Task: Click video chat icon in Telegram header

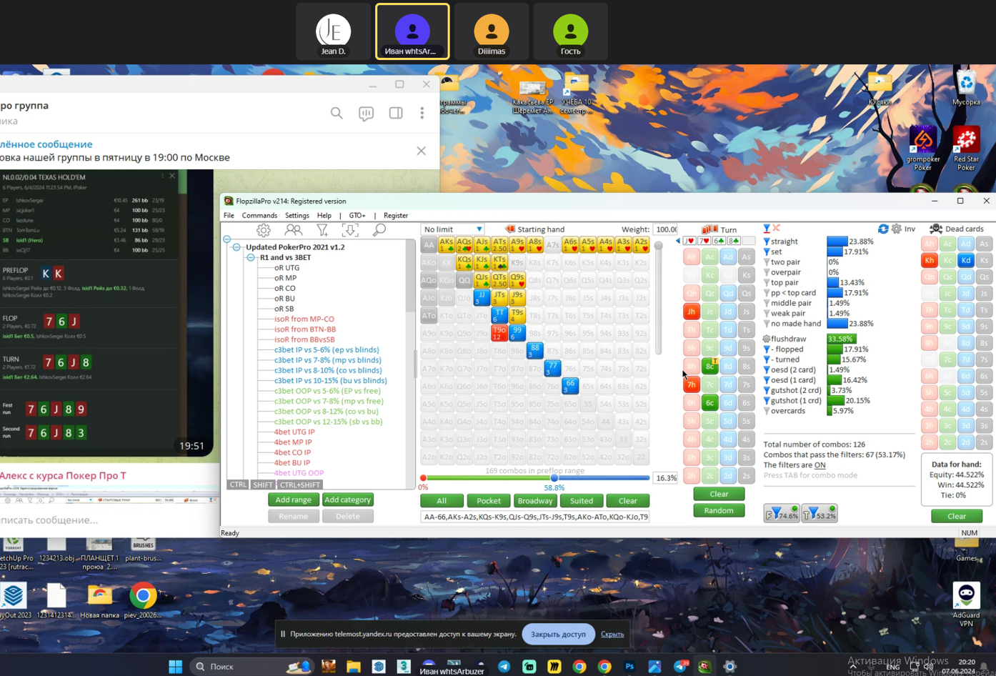Action: [x=366, y=114]
